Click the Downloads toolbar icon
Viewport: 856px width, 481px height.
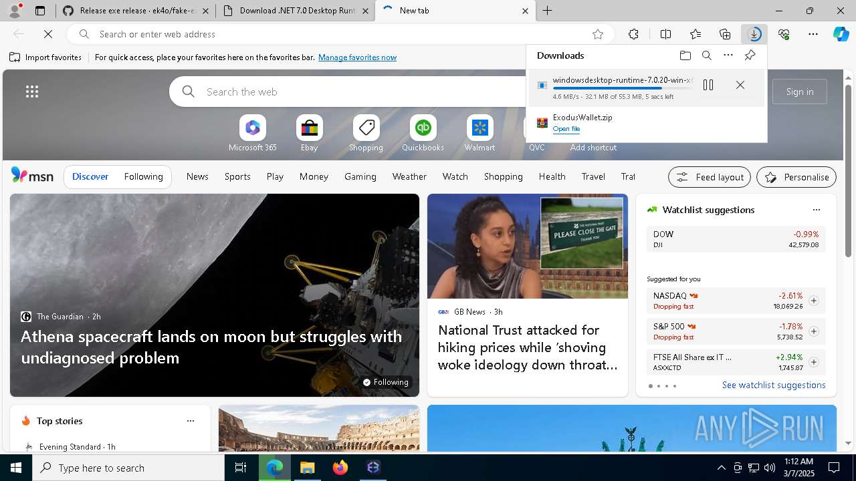coord(754,34)
